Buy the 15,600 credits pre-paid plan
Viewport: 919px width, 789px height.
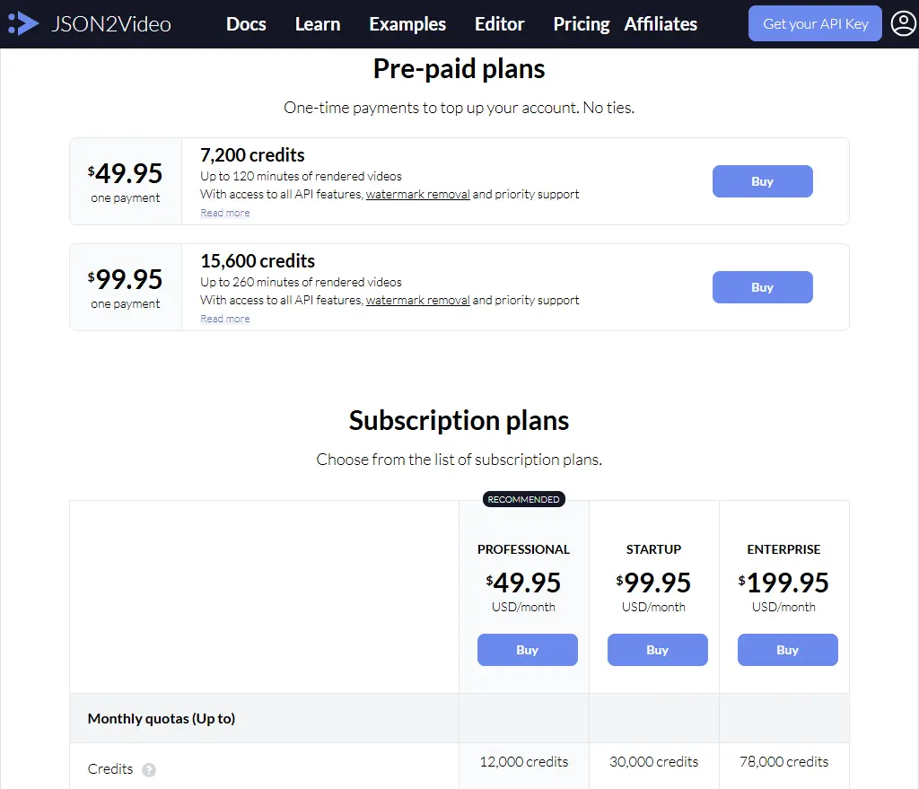click(x=762, y=286)
